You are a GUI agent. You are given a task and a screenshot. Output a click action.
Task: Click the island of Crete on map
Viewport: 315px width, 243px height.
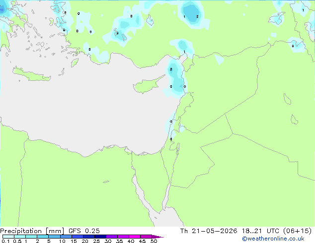point(31,74)
